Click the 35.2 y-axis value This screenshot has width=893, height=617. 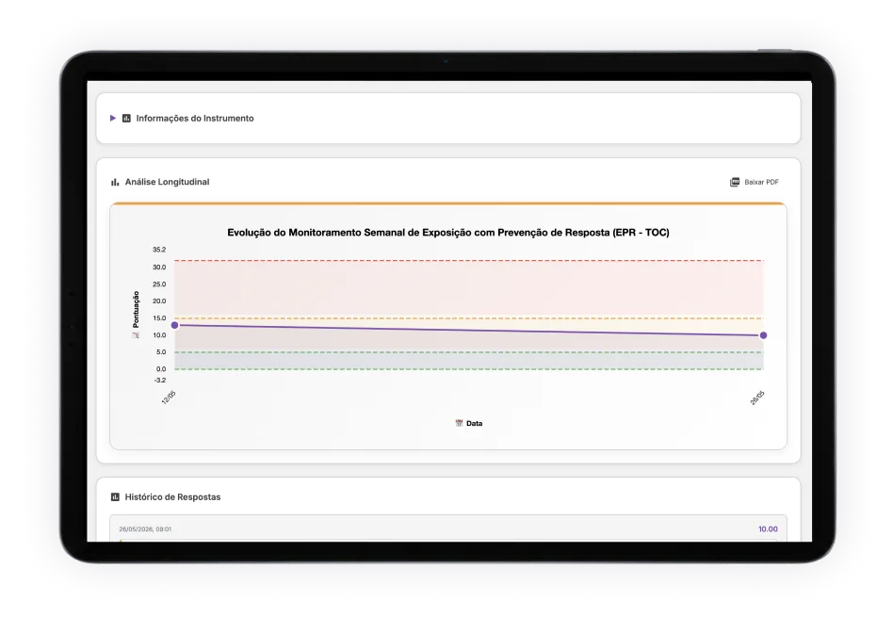pyautogui.click(x=159, y=250)
